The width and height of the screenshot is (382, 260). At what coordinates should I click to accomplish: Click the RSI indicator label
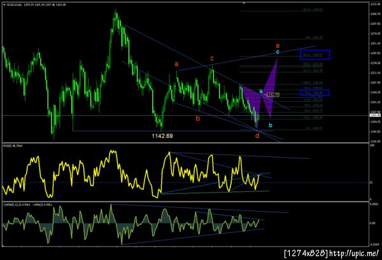click(x=13, y=146)
